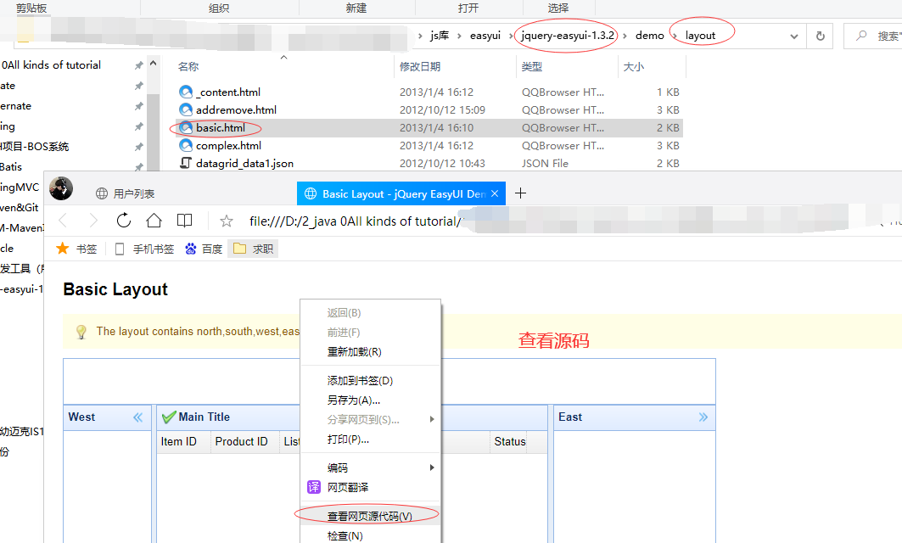
Task: Click the 网页翻译 purple translate icon
Action: coord(313,487)
